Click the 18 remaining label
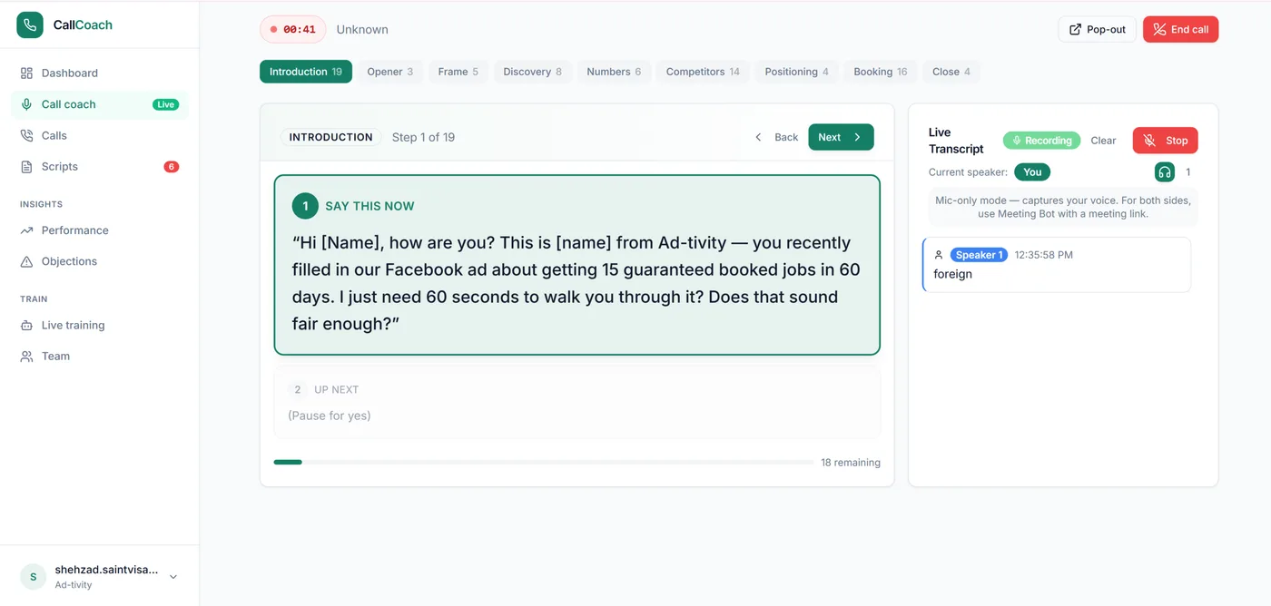Viewport: 1271px width, 606px height. [x=851, y=463]
